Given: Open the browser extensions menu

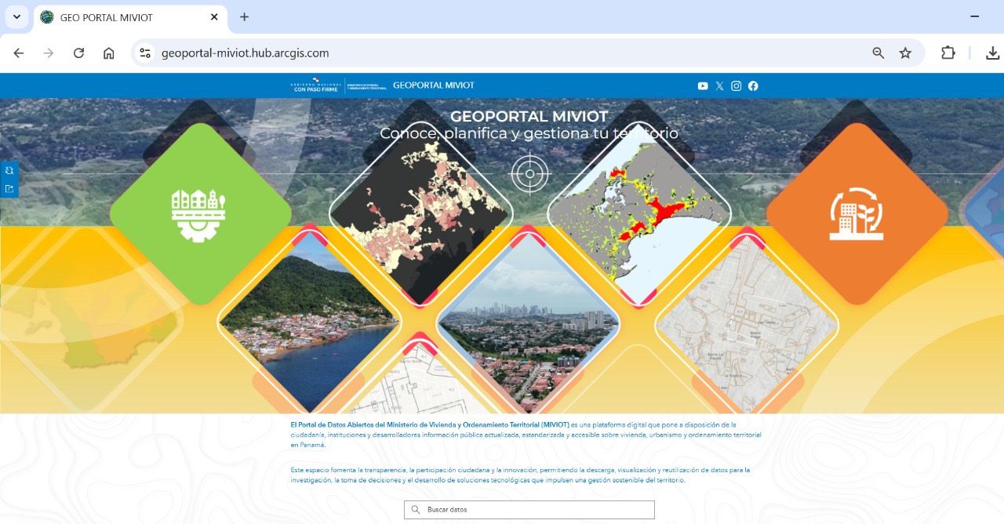Looking at the screenshot, I should click(948, 53).
